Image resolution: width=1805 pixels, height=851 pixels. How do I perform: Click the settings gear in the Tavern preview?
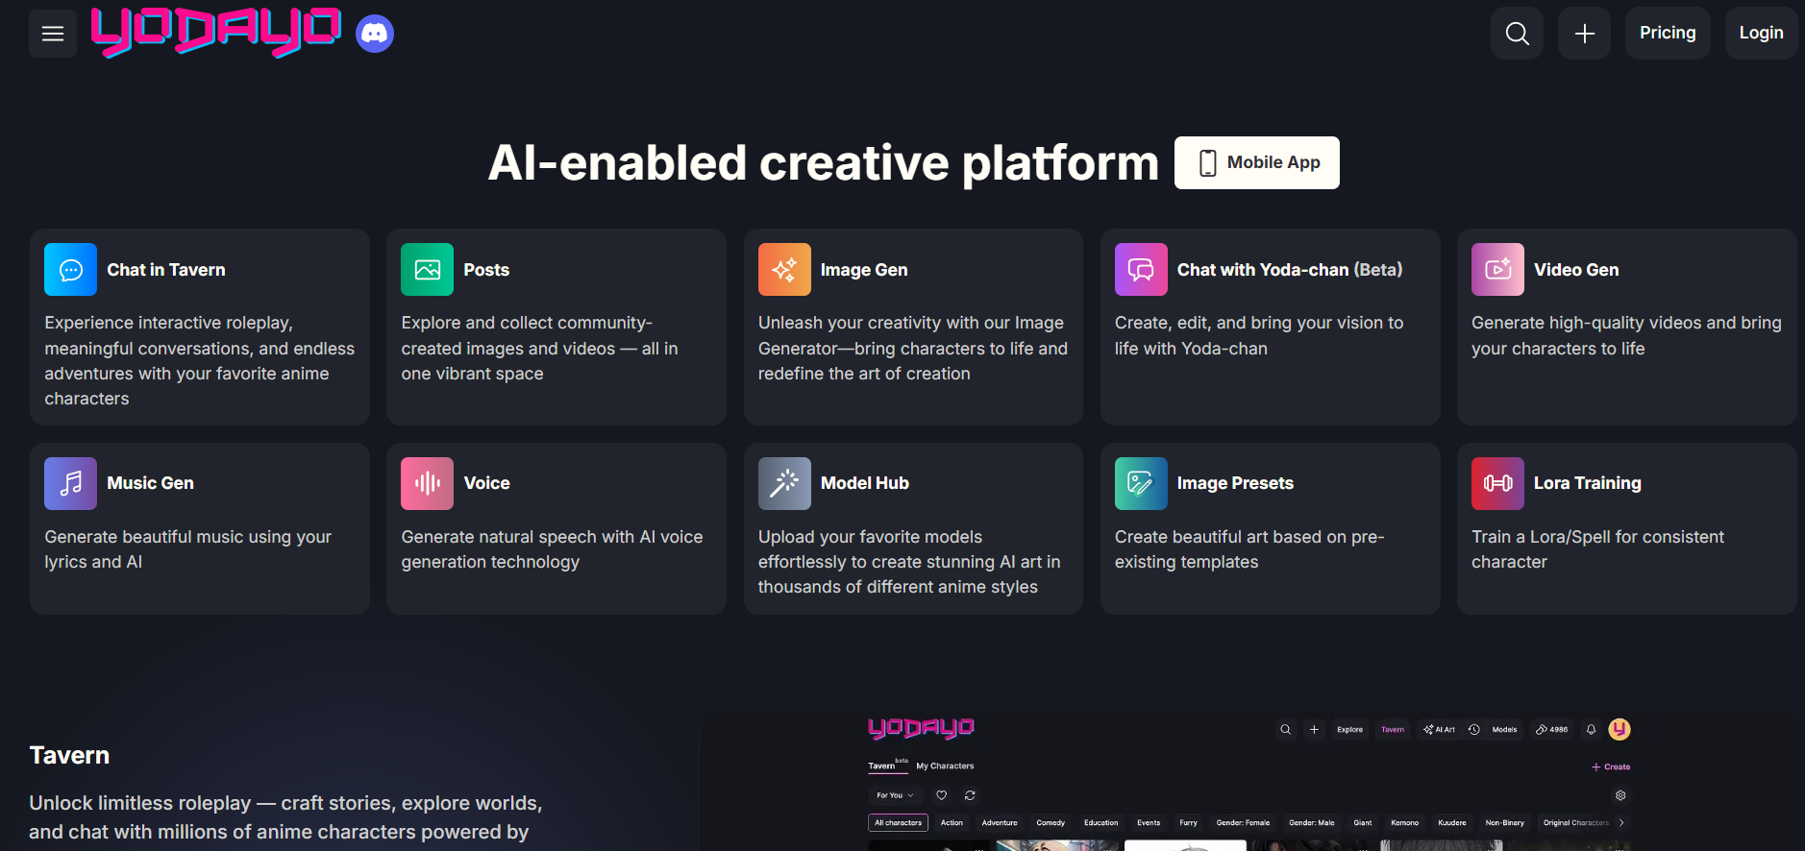(1620, 795)
